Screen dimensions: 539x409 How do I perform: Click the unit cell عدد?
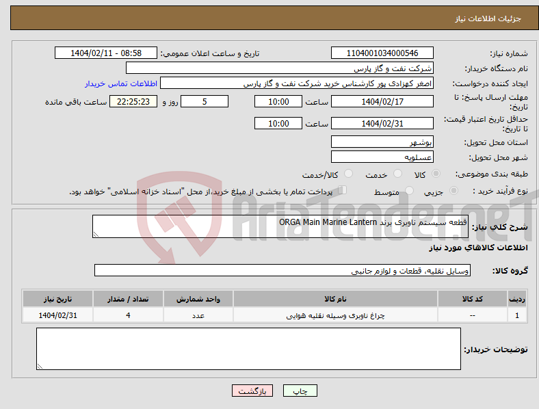tap(198, 315)
